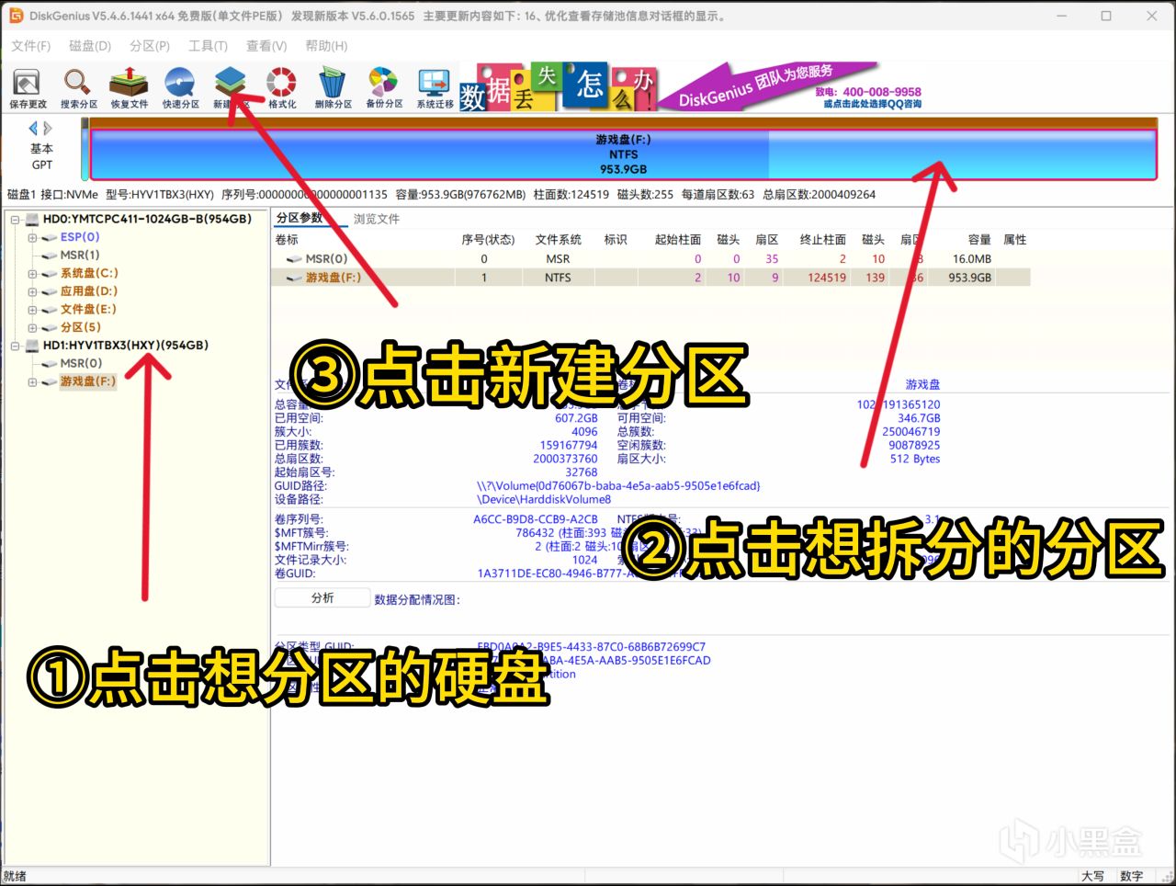Screen dimensions: 1176x886
Task: Click the 卷标 column header
Action: click(x=287, y=240)
